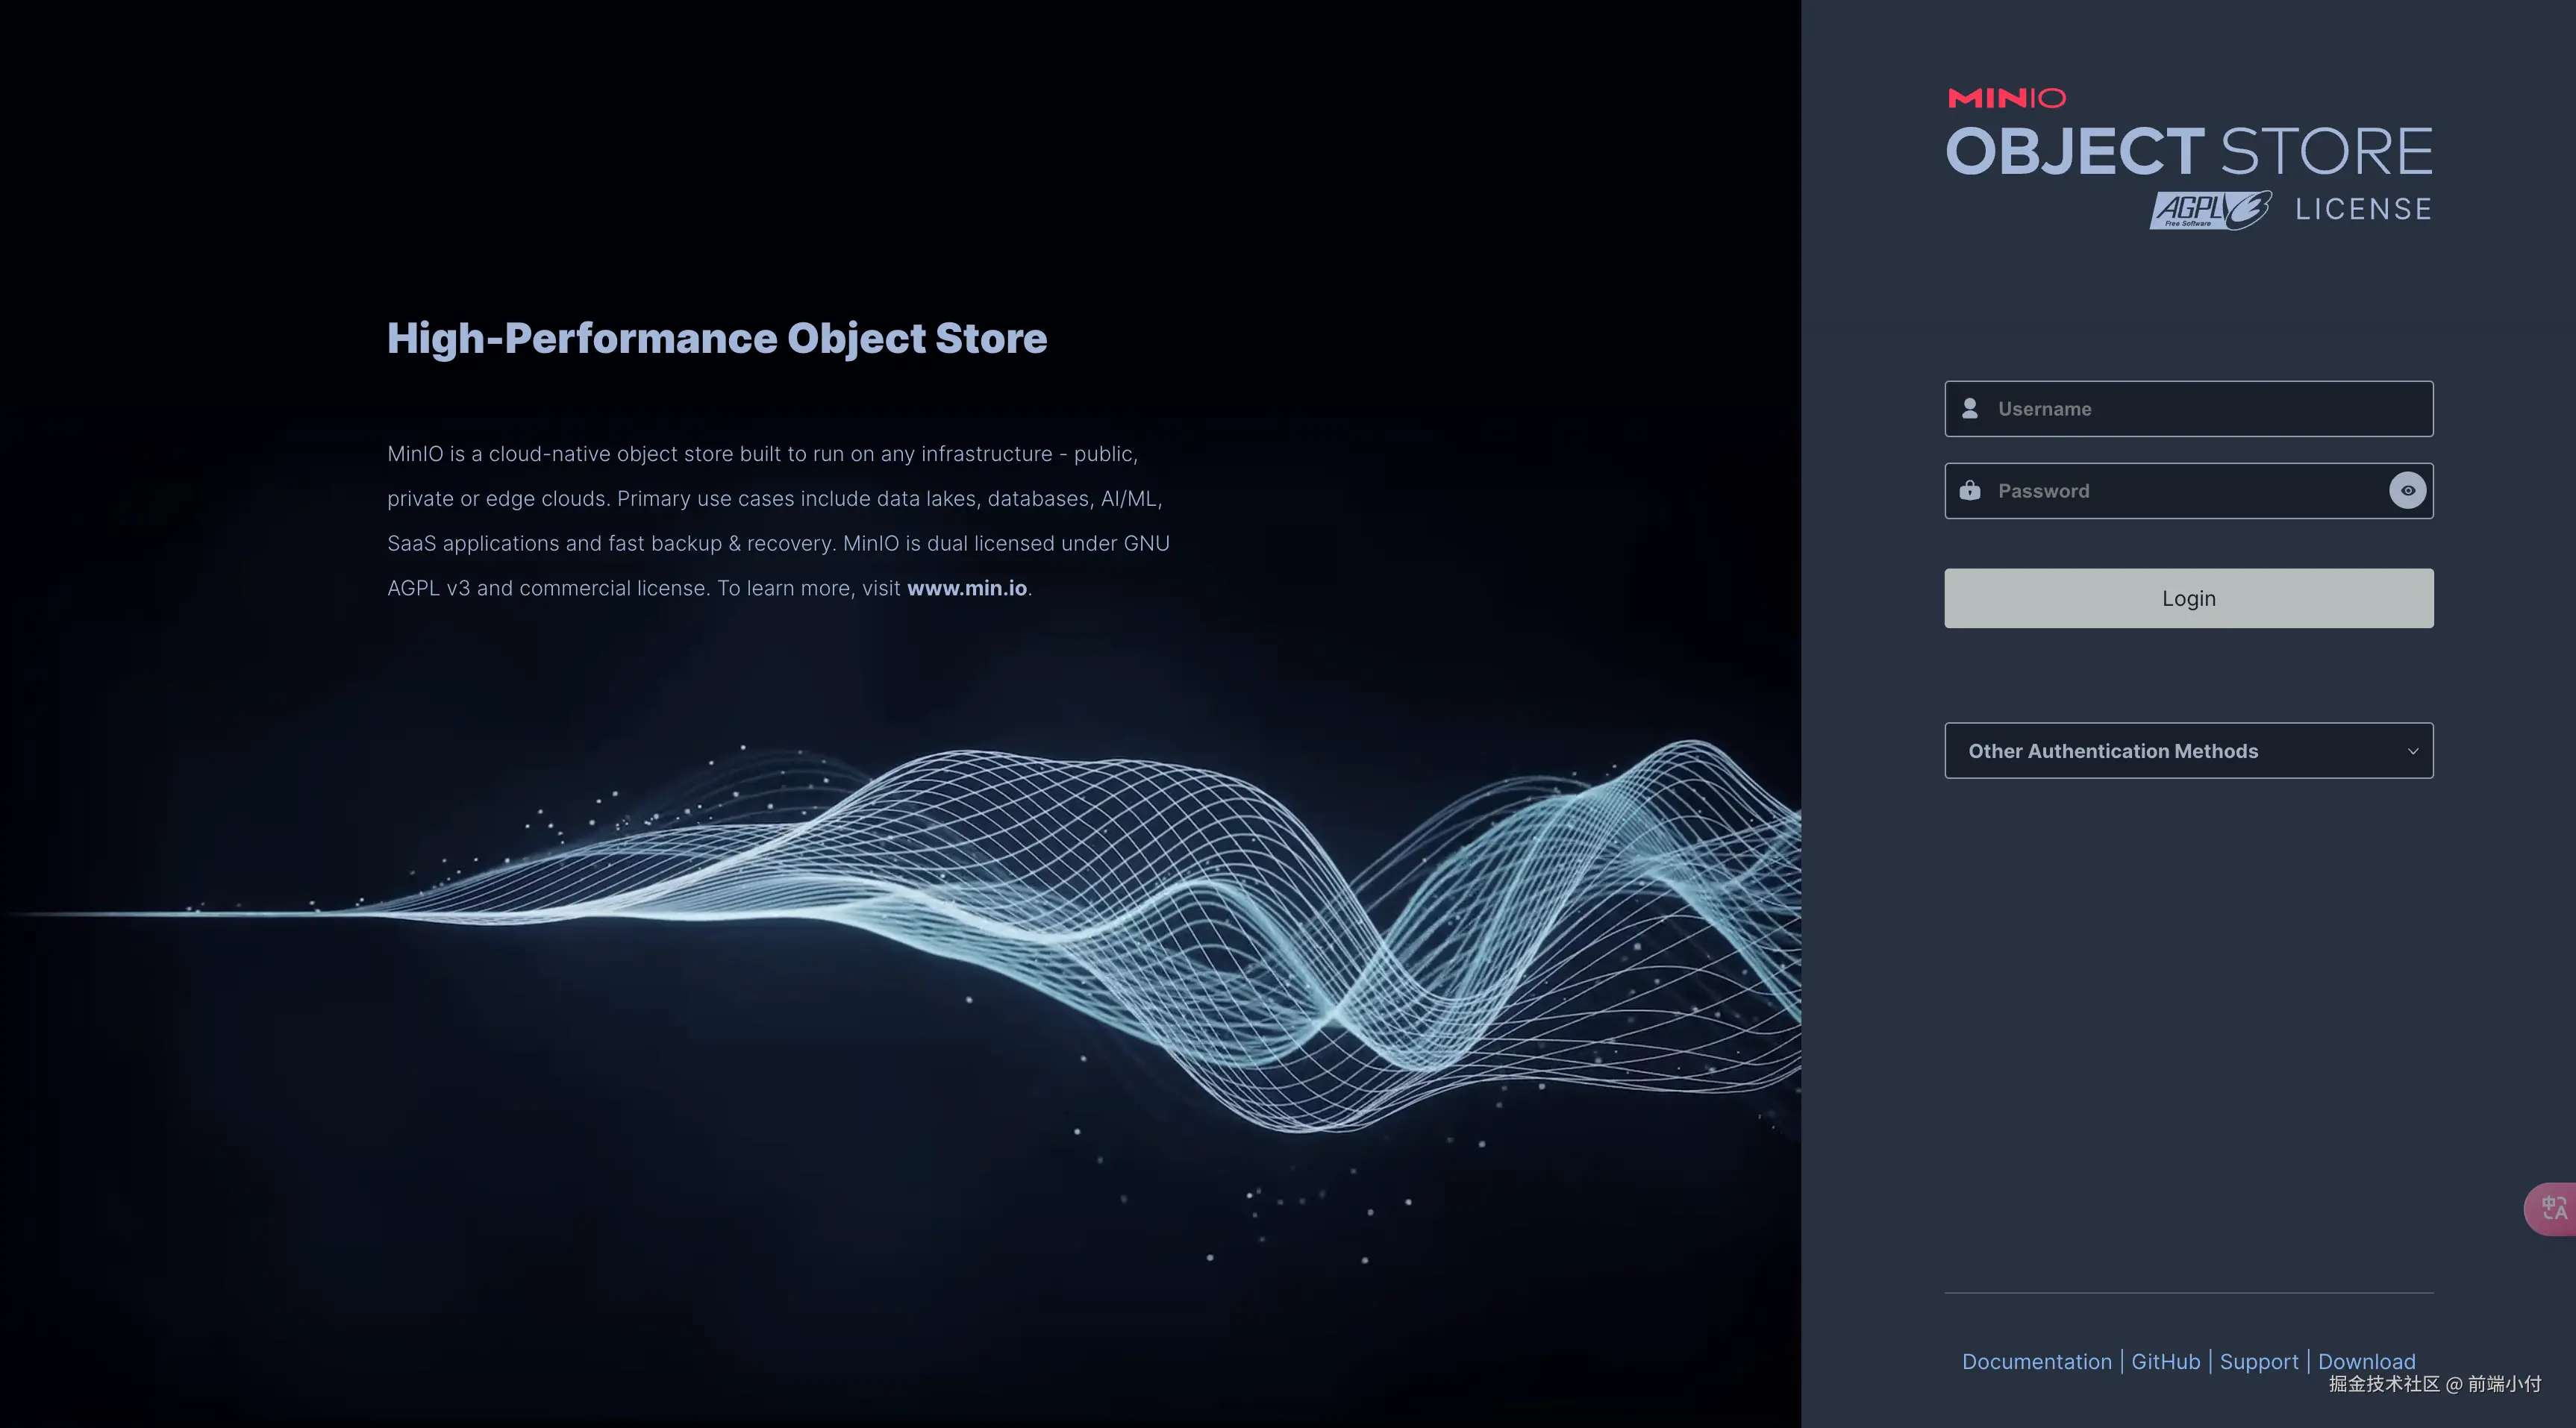Click the High-Performance Object Store heading

pos(717,339)
